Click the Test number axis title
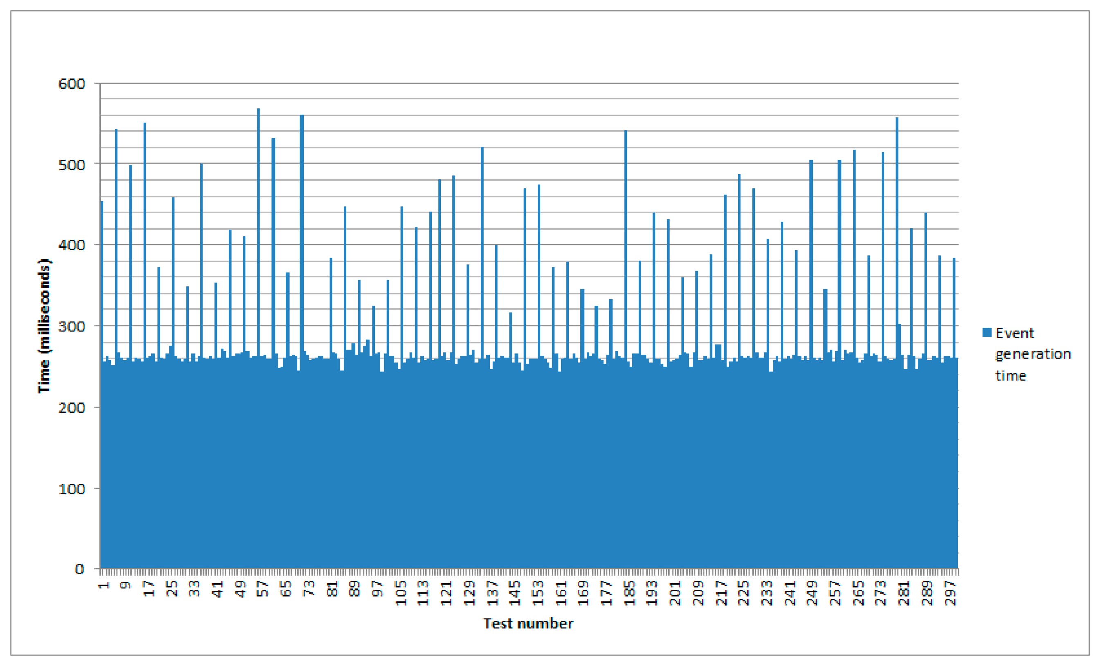Image resolution: width=1100 pixels, height=666 pixels. (528, 623)
